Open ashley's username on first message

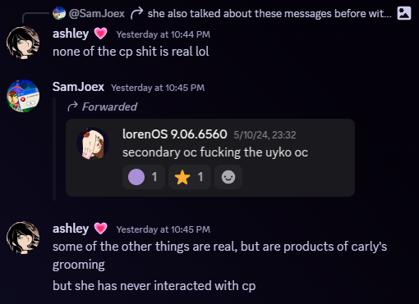coord(71,34)
